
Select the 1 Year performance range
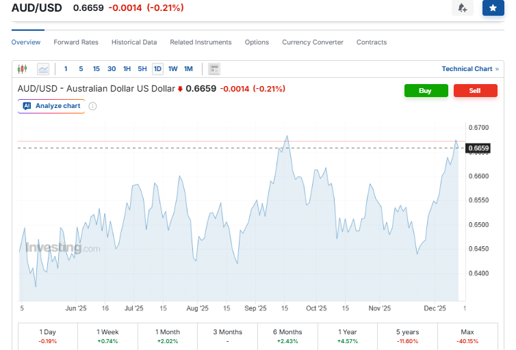348,336
